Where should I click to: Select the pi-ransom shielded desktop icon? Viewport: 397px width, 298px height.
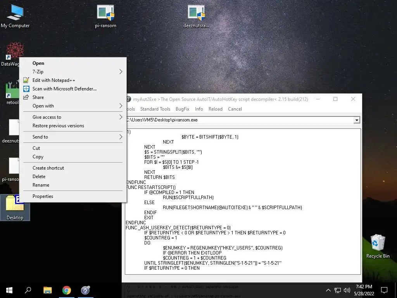coord(105,16)
